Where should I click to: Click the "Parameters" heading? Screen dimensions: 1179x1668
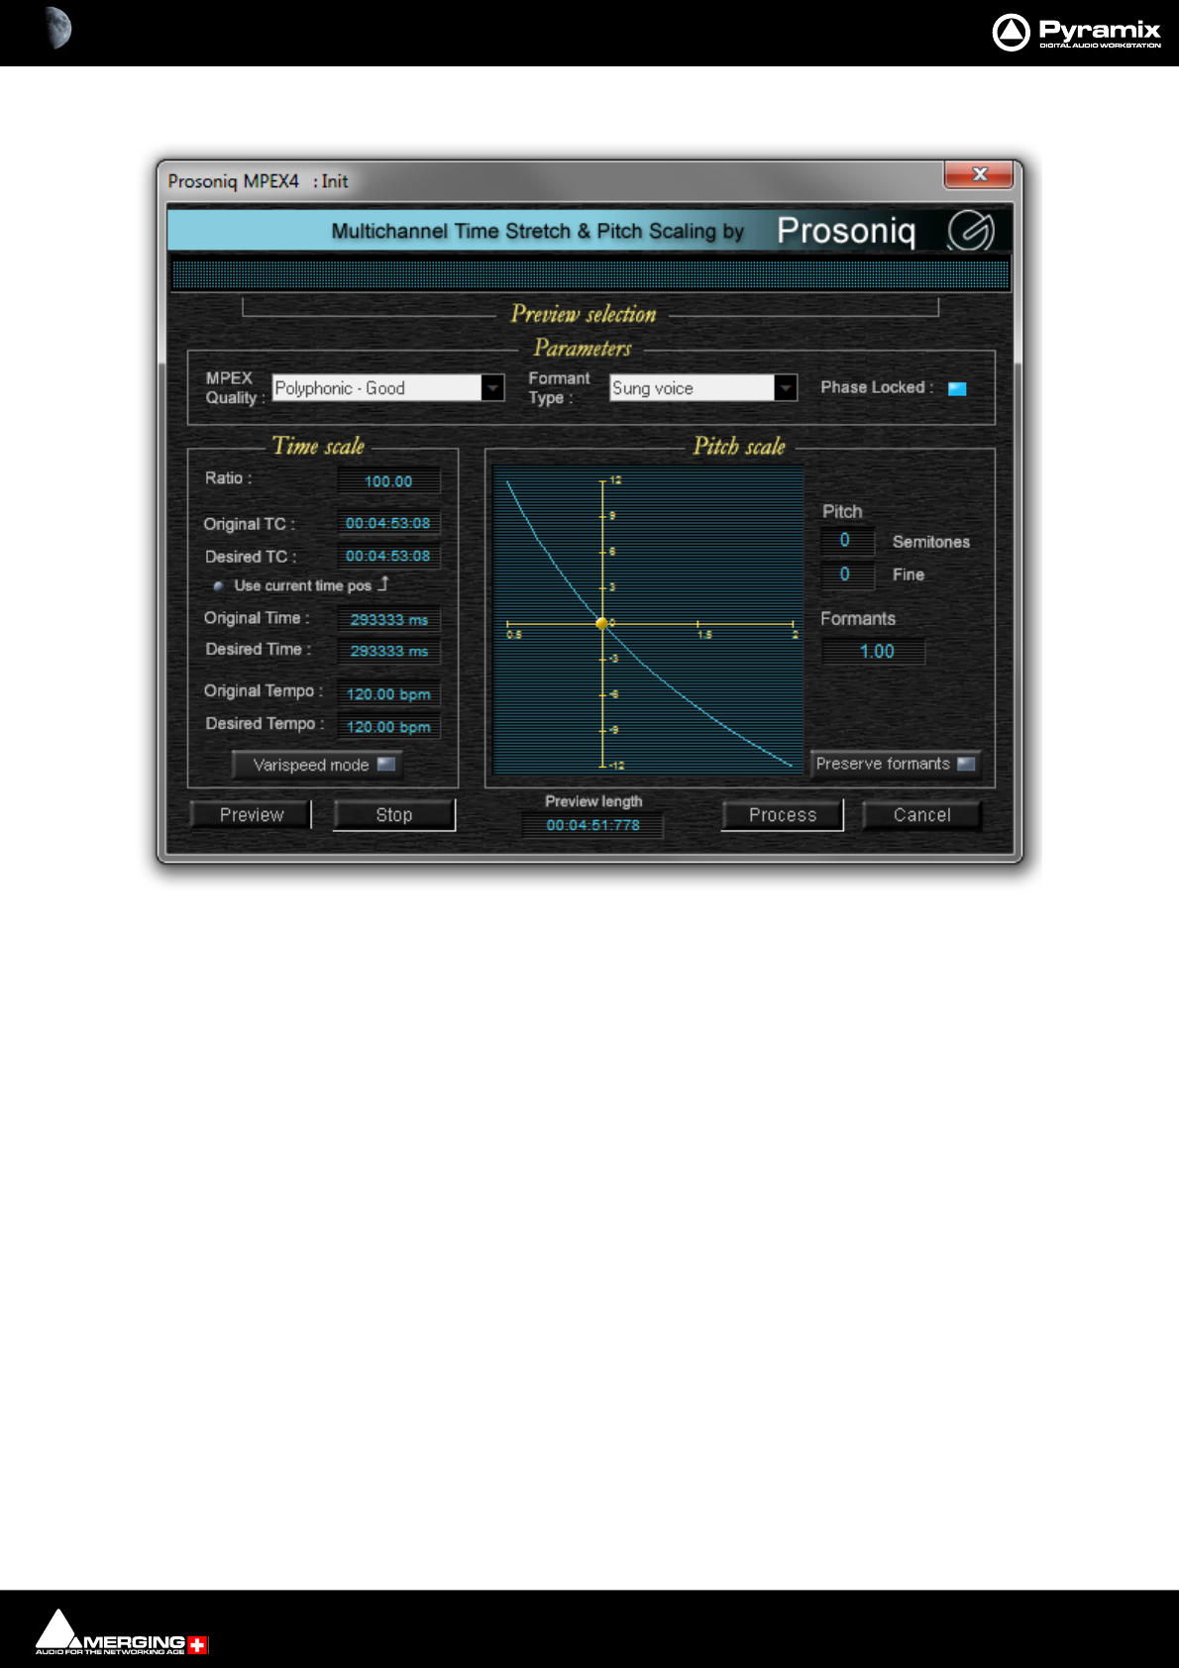point(583,348)
